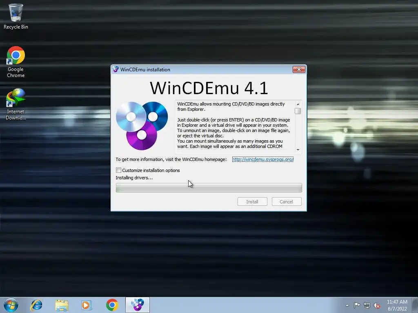The height and width of the screenshot is (313, 418).
Task: Click the description box scroll-down arrow
Action: 298,150
